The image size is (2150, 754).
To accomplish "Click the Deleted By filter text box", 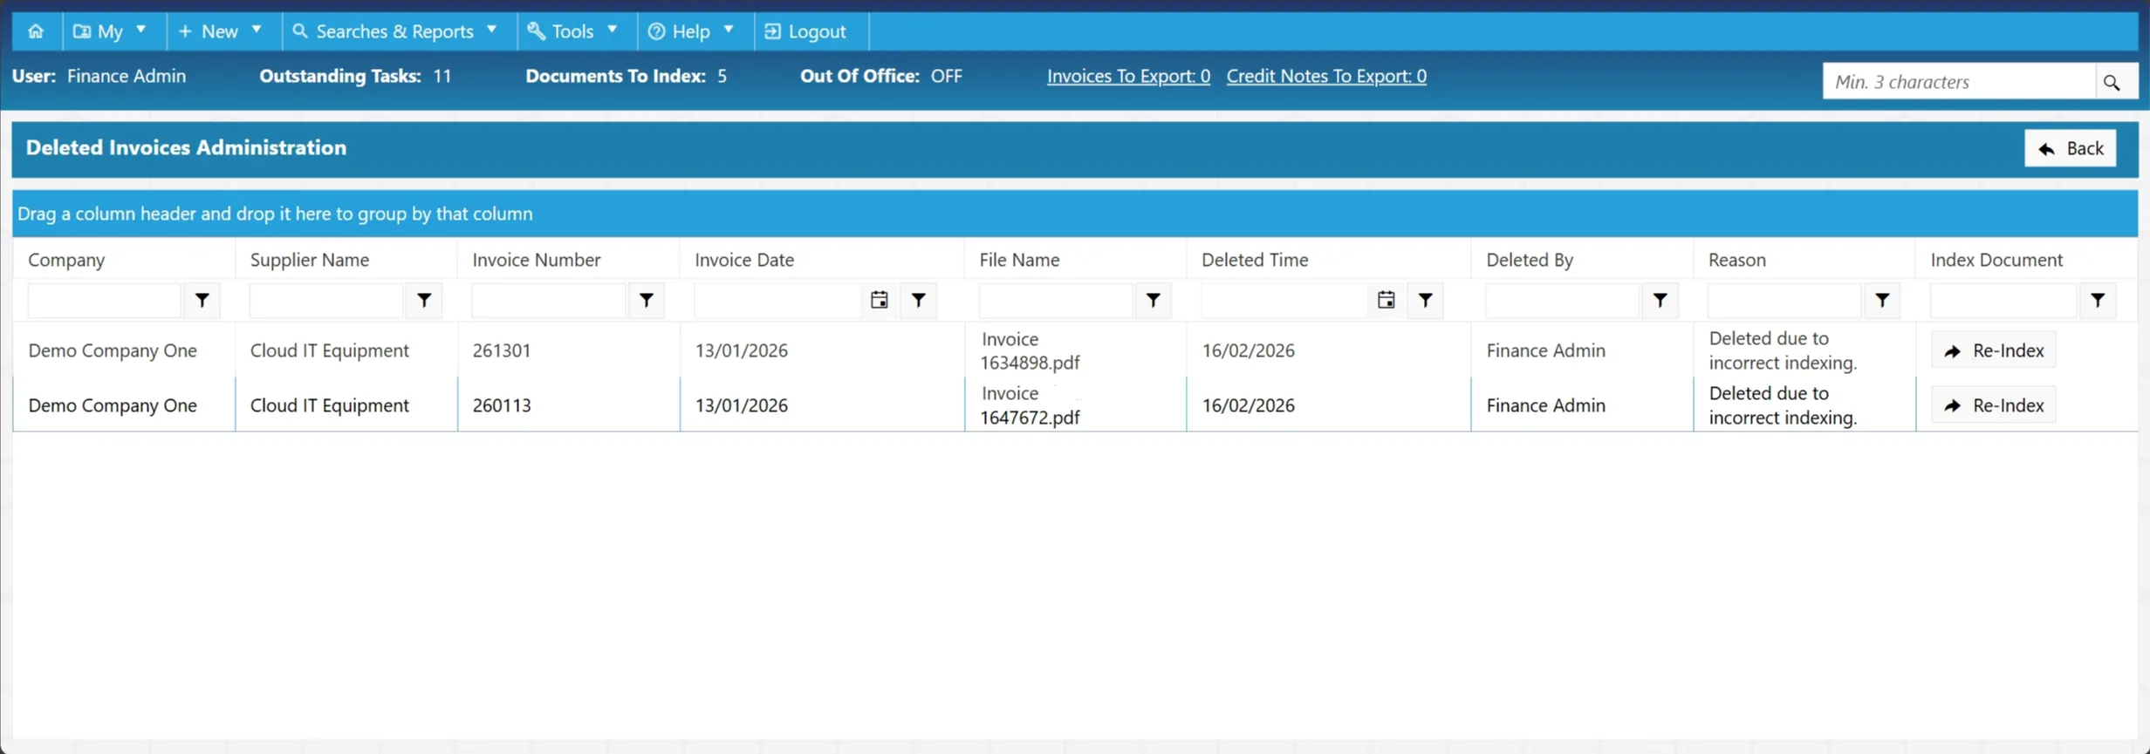I will 1563,300.
